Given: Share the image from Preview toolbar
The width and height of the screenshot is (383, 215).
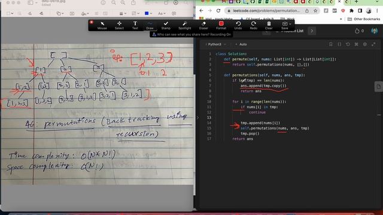Looking at the screenshot, I should coord(133,2).
